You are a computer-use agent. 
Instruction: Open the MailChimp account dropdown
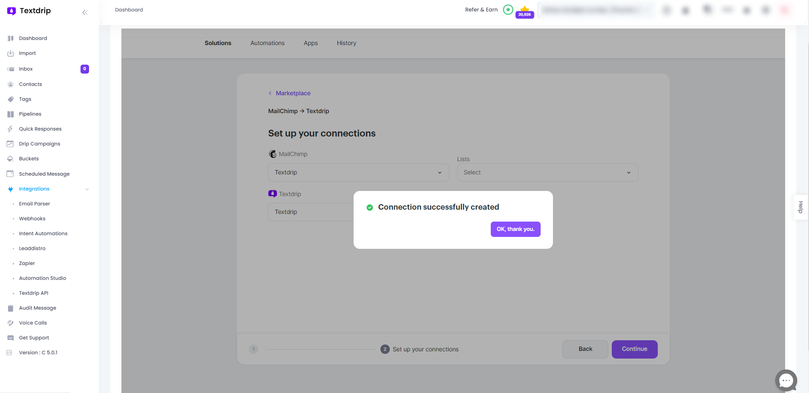click(358, 173)
